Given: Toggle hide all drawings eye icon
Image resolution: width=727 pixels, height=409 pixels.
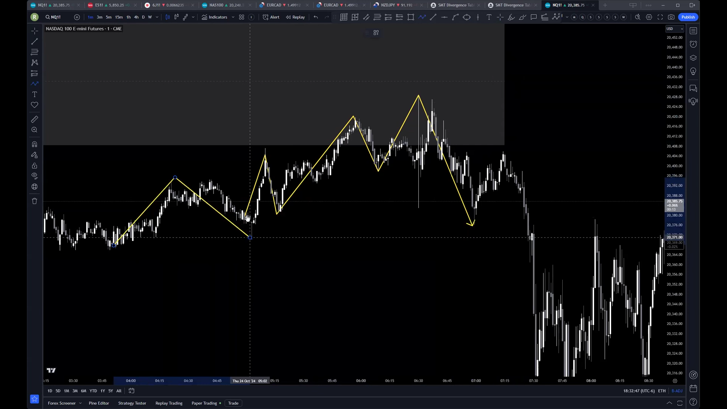Looking at the screenshot, I should click(x=34, y=176).
